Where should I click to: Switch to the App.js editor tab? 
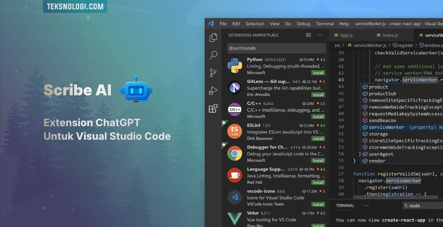click(350, 35)
